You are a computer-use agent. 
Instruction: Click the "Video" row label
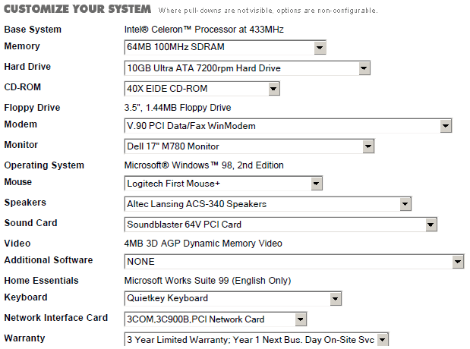17,244
